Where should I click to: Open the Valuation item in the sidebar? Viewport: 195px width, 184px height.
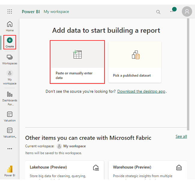[10, 117]
